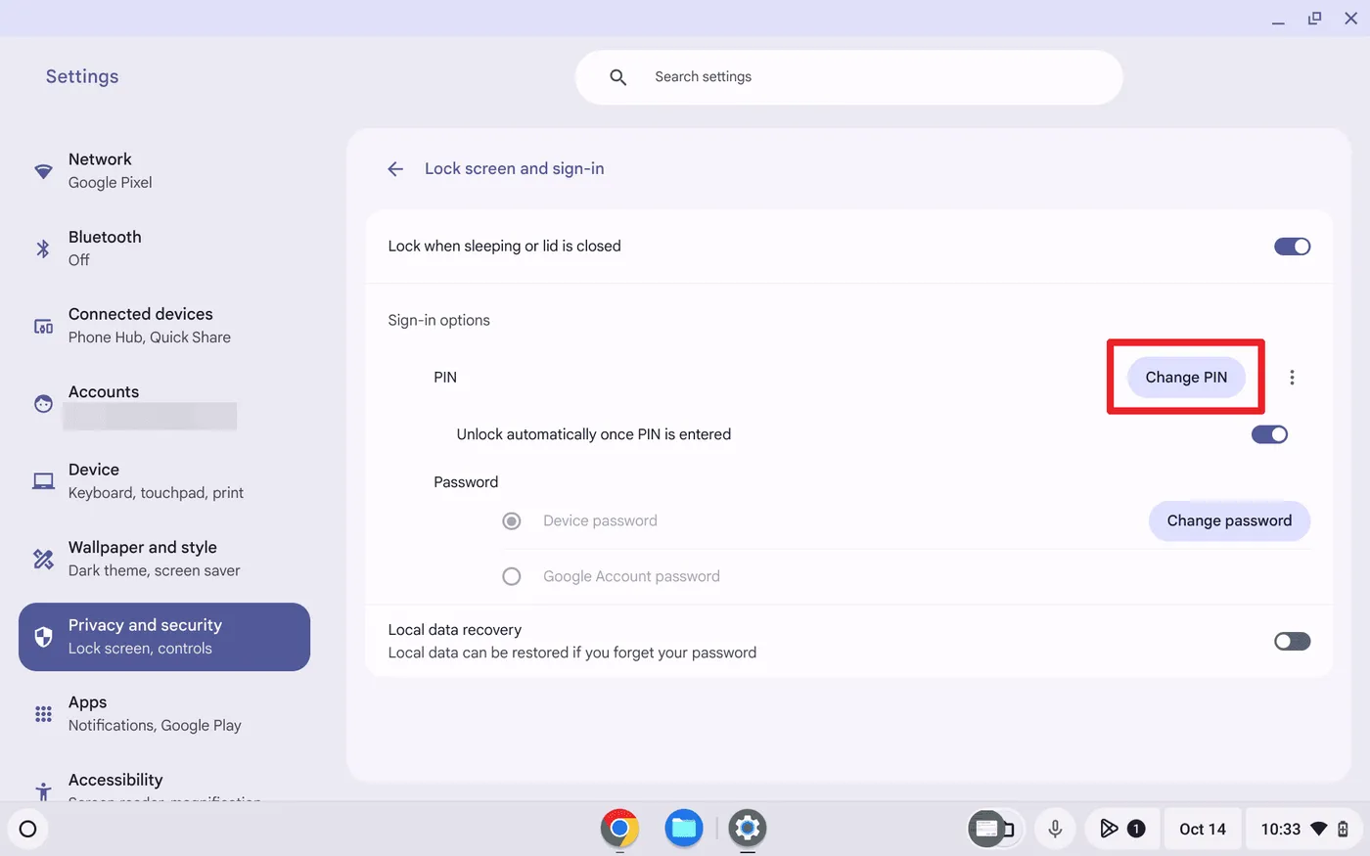Open the Accounts section
The image size is (1370, 856).
coord(164,403)
